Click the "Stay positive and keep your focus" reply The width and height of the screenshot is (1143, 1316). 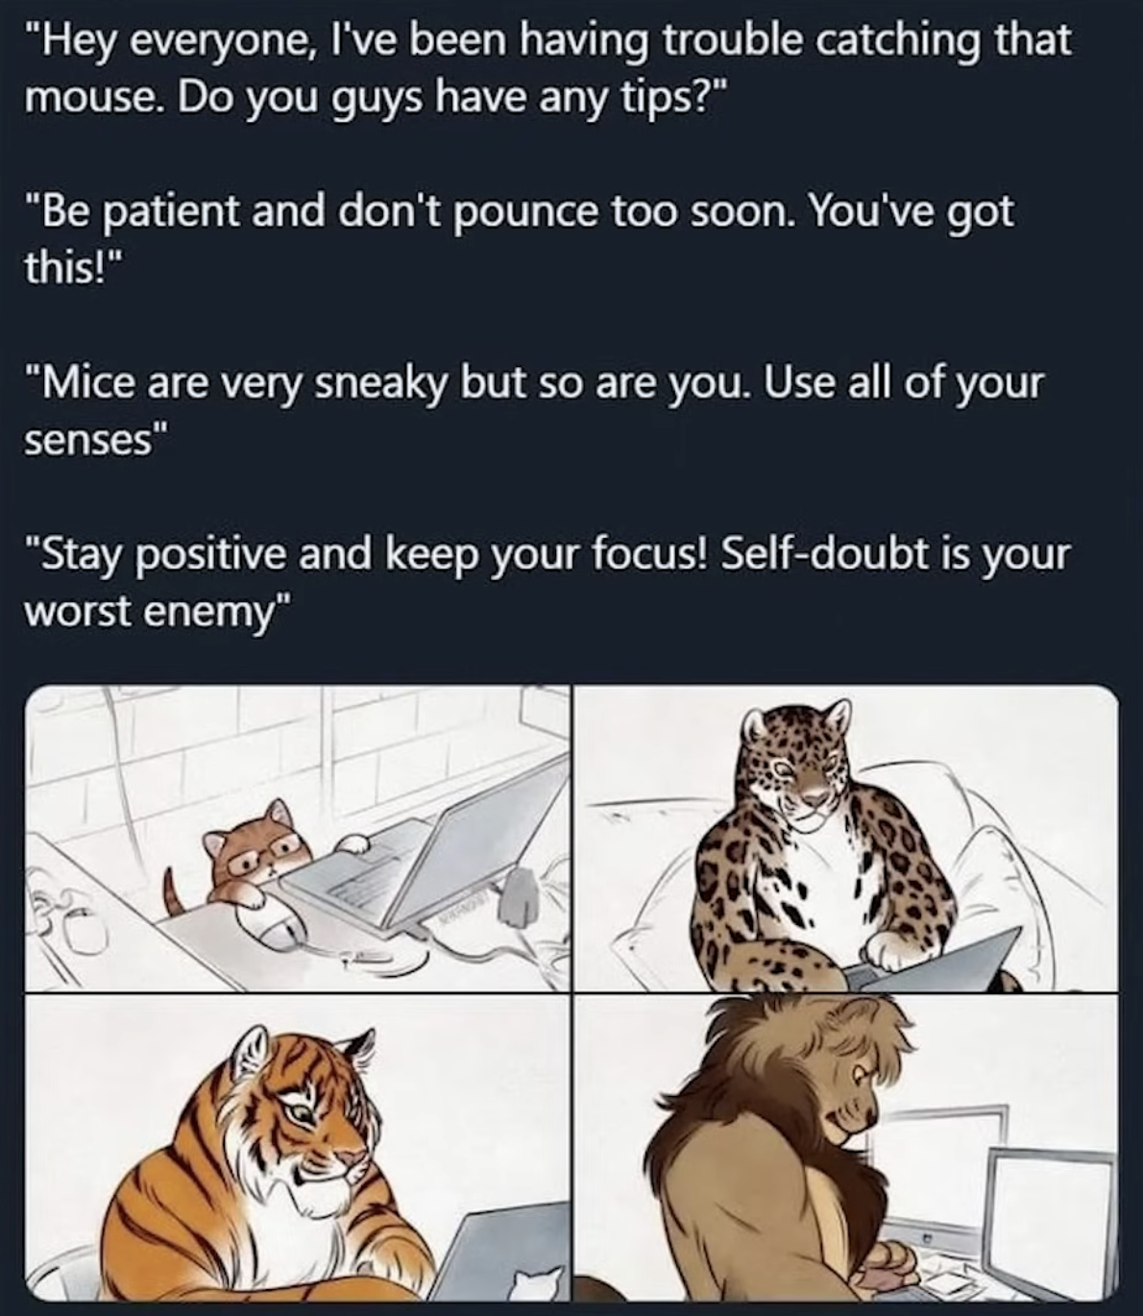click(x=547, y=580)
